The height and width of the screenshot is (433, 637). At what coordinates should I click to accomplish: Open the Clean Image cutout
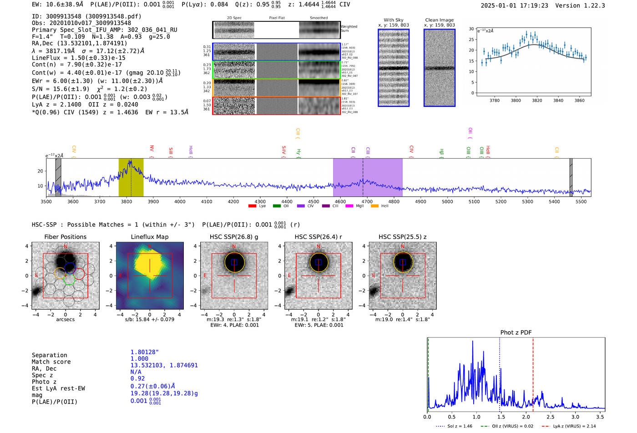[x=440, y=68]
